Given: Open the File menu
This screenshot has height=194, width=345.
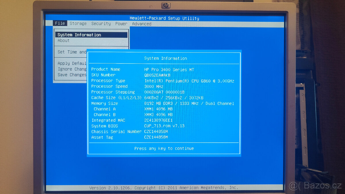Looking at the screenshot, I should point(60,24).
